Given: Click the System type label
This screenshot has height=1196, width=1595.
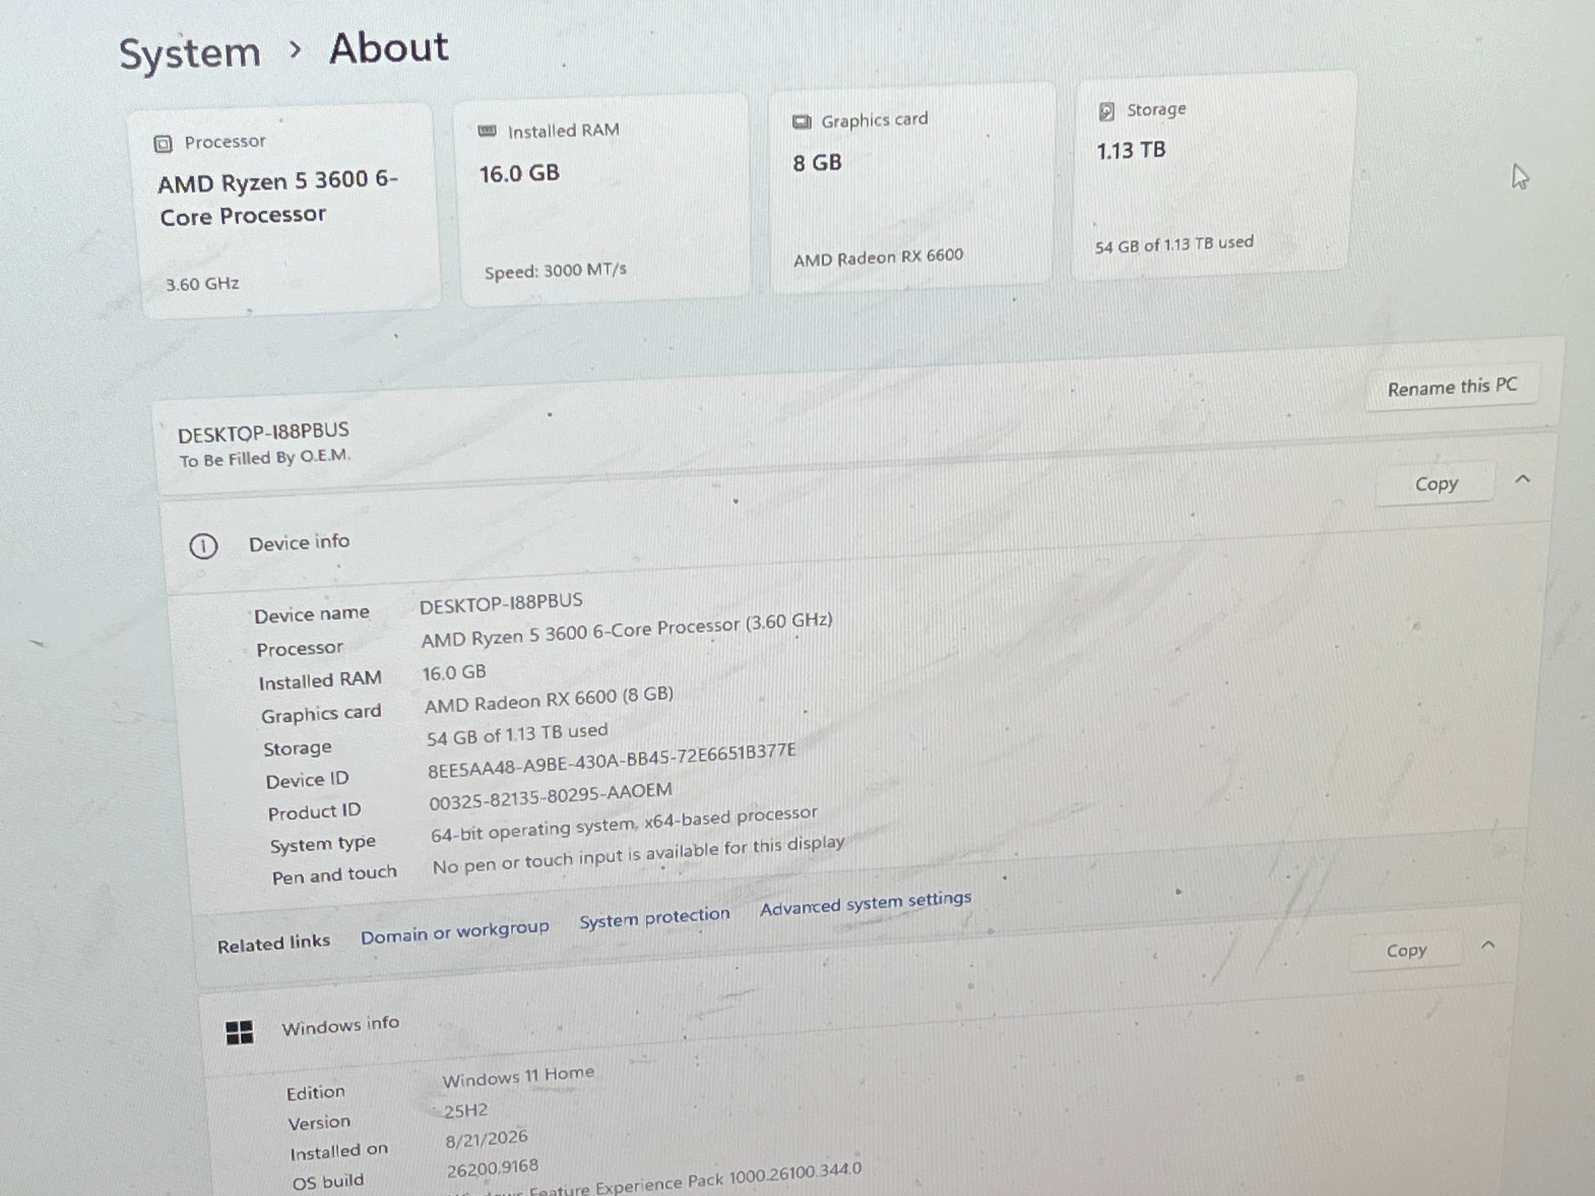Looking at the screenshot, I should pos(322,845).
